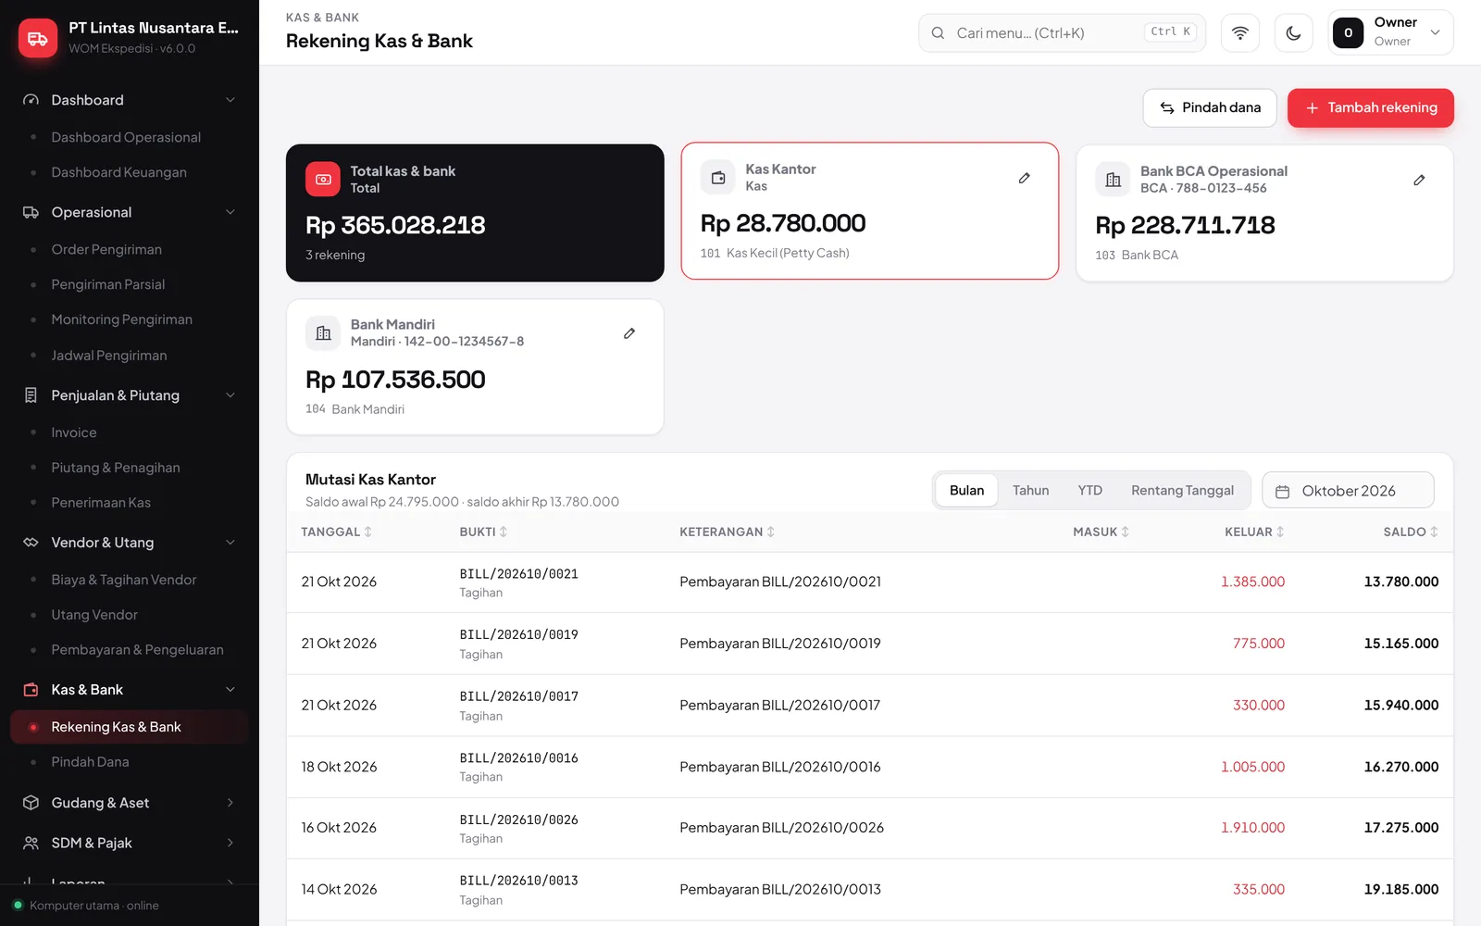
Task: Click the red truck app logo
Action: pos(38,38)
